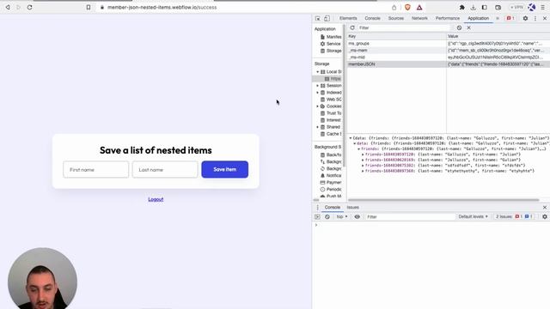Switch to the Network tab
The width and height of the screenshot is (550, 309).
tap(419, 18)
